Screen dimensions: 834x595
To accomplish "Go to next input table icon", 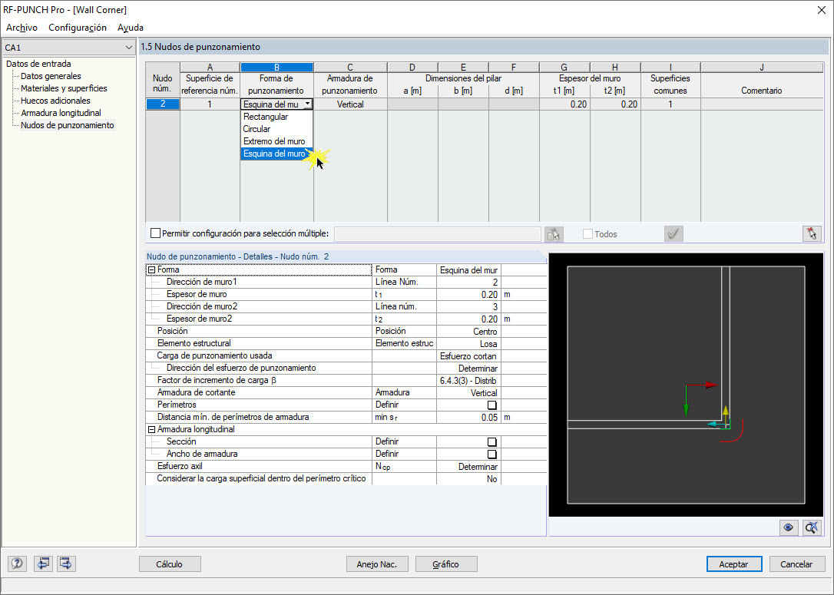I will 67,564.
